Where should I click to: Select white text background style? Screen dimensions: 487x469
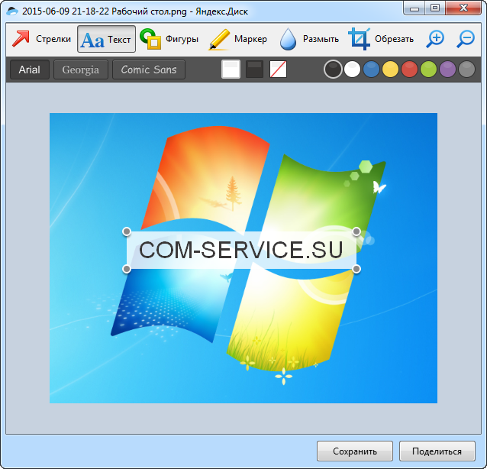click(231, 69)
